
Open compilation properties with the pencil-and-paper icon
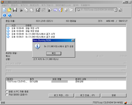click(38, 10)
